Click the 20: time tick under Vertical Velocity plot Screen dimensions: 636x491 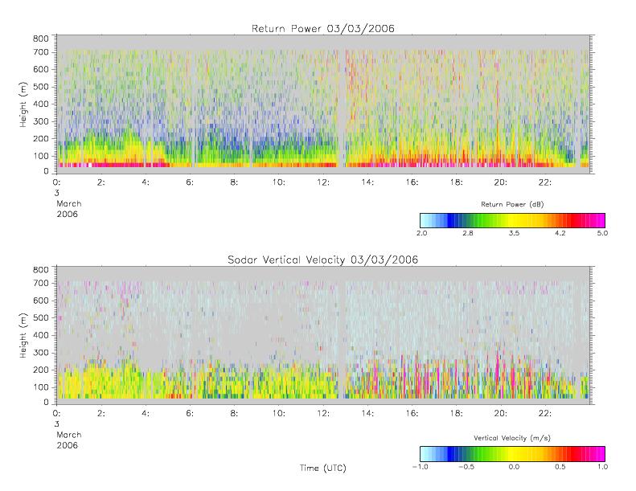(501, 414)
